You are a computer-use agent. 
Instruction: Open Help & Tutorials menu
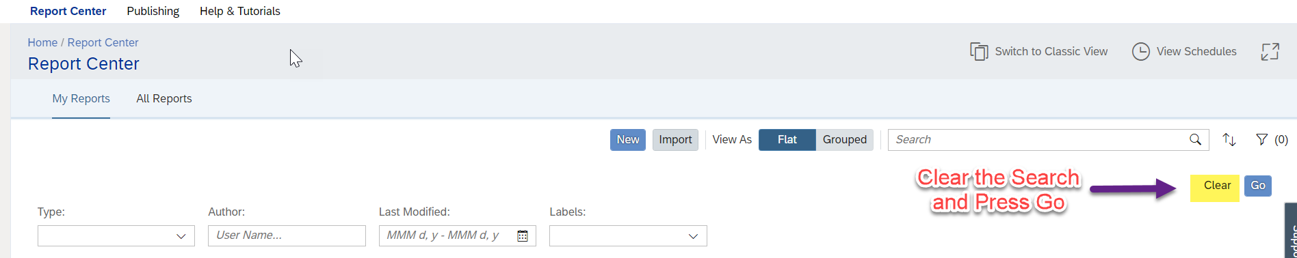(x=240, y=11)
